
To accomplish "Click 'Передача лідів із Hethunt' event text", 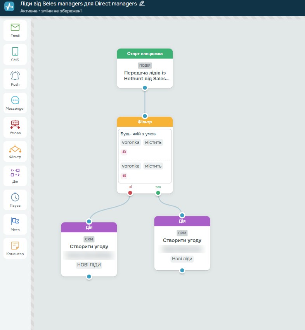I will (146, 76).
